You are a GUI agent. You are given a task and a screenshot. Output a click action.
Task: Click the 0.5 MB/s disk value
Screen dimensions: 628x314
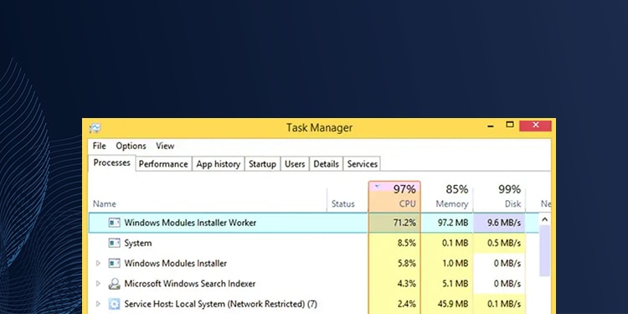pyautogui.click(x=504, y=243)
